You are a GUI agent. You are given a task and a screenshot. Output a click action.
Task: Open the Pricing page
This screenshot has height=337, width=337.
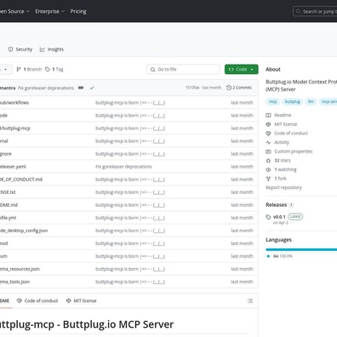[x=78, y=11]
